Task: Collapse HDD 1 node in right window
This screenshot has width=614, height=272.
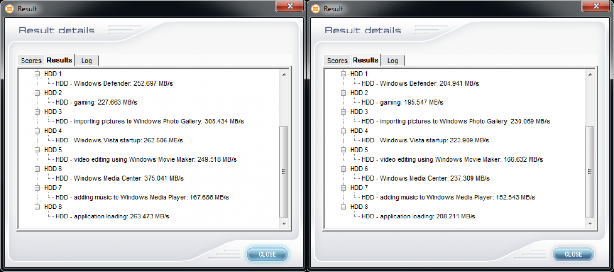Action: point(343,74)
